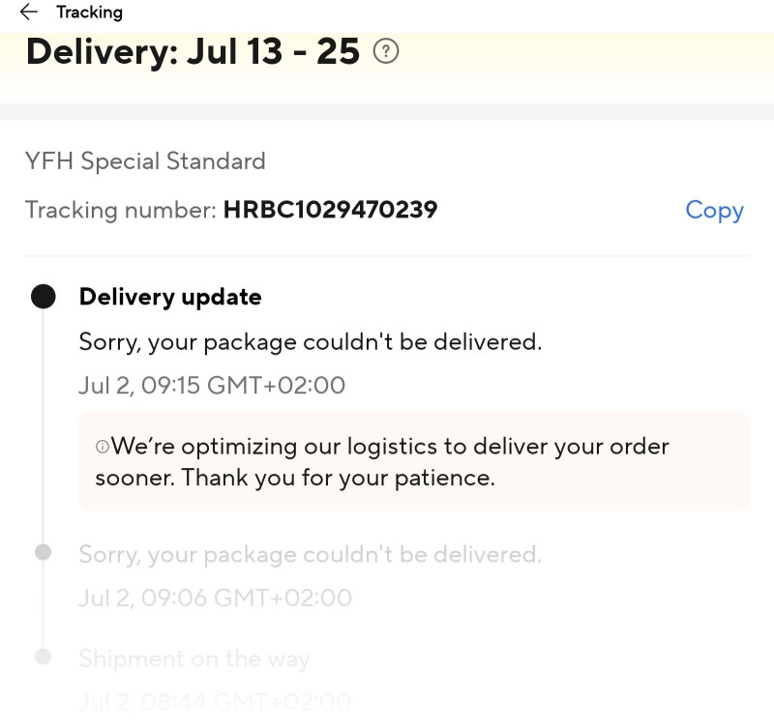Screen dimensions: 774x728
Task: Click the optimizing logistics notice box
Action: click(x=413, y=461)
